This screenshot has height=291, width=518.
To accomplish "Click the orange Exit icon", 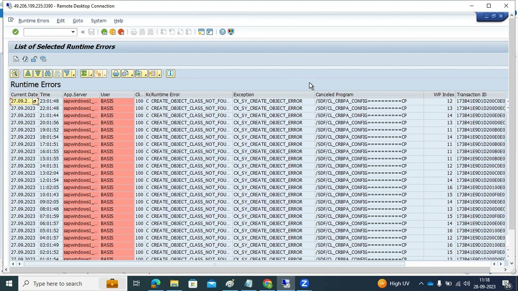I will coord(113,32).
